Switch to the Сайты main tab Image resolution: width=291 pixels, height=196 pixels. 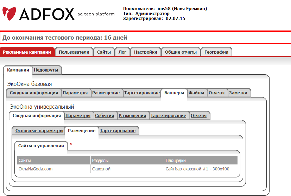point(104,52)
